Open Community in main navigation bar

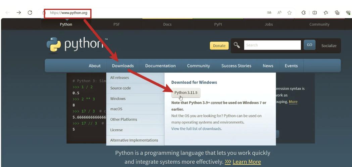tap(198, 66)
